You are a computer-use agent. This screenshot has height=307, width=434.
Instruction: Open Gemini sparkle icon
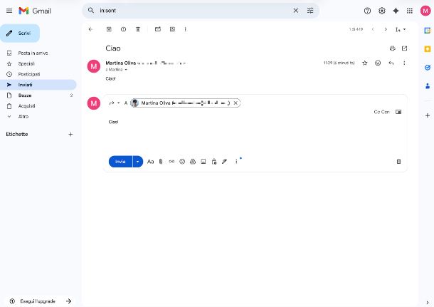tap(396, 11)
